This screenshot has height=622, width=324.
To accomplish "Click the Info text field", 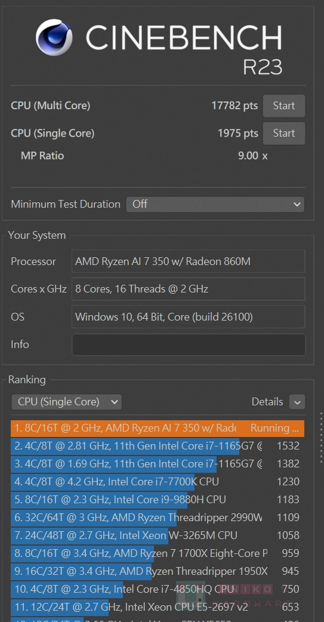I will [x=189, y=344].
